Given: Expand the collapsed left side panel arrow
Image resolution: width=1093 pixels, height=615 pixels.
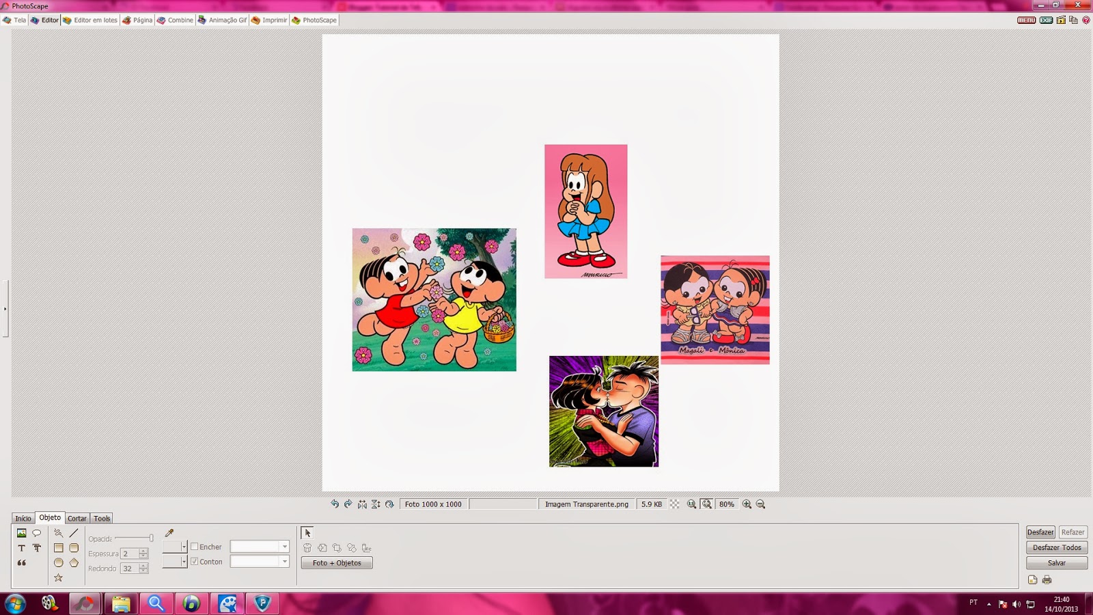Looking at the screenshot, I should tap(5, 309).
